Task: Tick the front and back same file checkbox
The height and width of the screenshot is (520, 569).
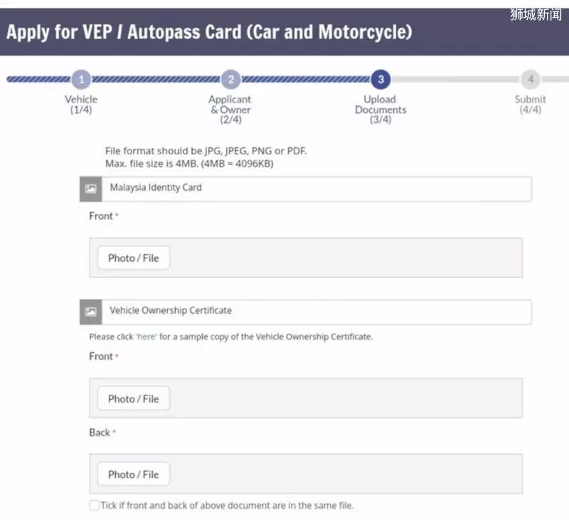Action: coord(94,505)
